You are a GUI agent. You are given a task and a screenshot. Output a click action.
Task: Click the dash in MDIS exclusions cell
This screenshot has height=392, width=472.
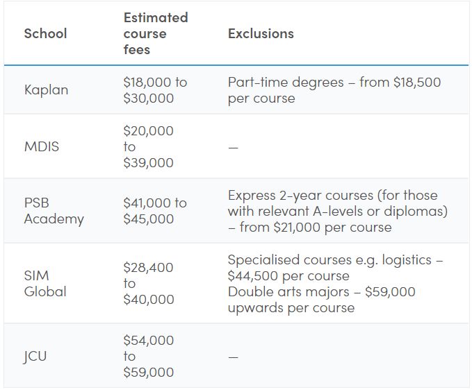[x=233, y=147]
